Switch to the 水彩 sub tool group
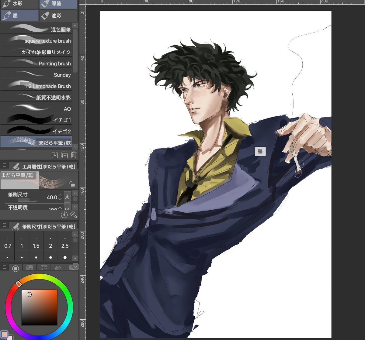 coord(19,4)
